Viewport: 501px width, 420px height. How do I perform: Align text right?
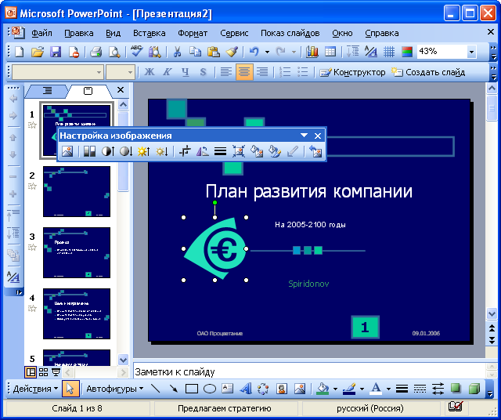click(262, 72)
